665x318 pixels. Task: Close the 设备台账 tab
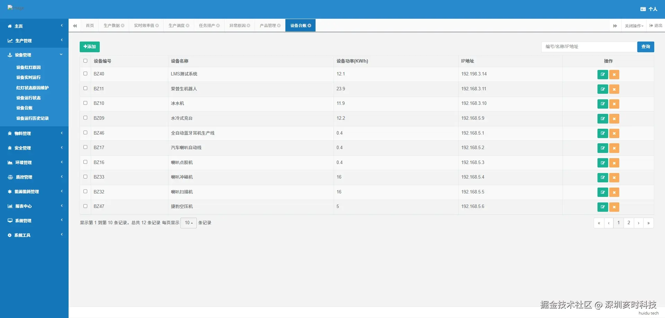pyautogui.click(x=309, y=26)
